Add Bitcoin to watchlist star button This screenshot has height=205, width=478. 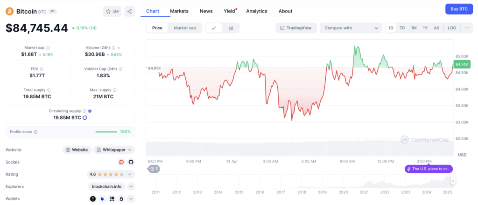[x=112, y=12]
